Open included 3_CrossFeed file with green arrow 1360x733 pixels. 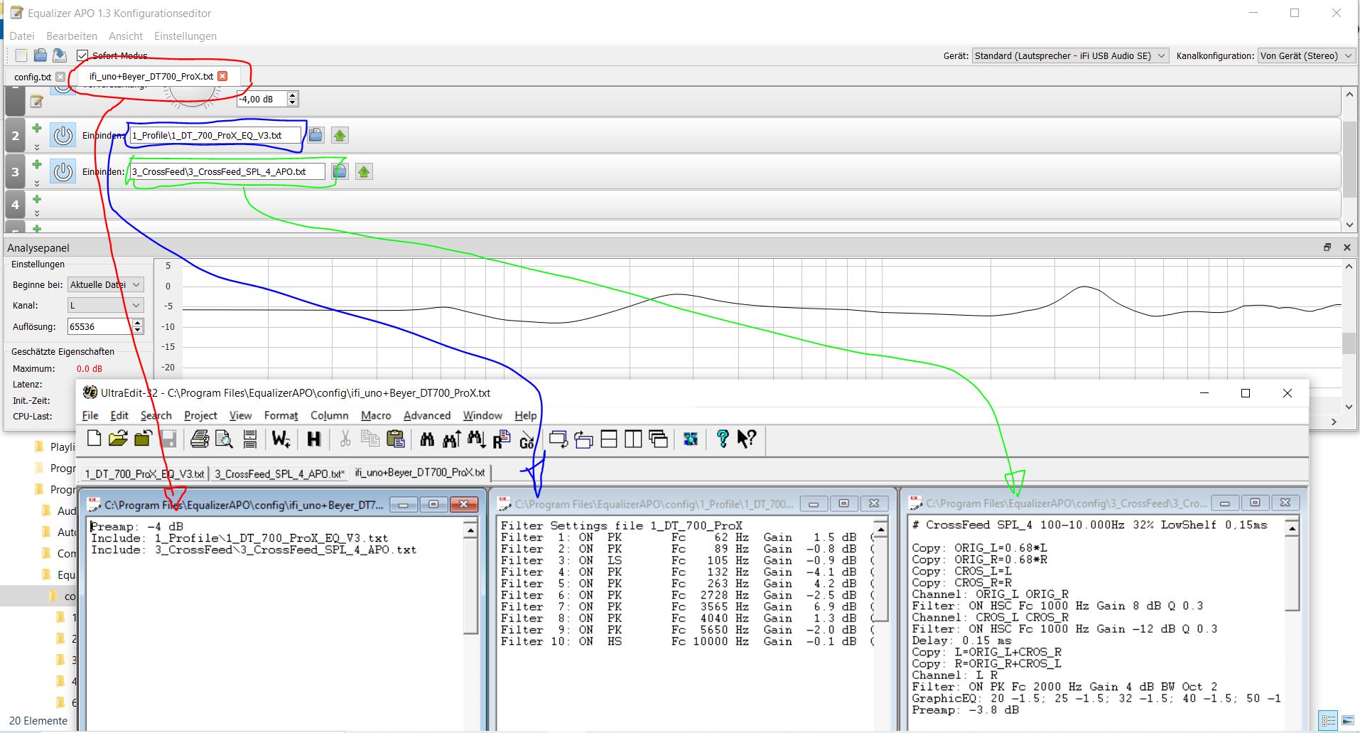coord(364,171)
